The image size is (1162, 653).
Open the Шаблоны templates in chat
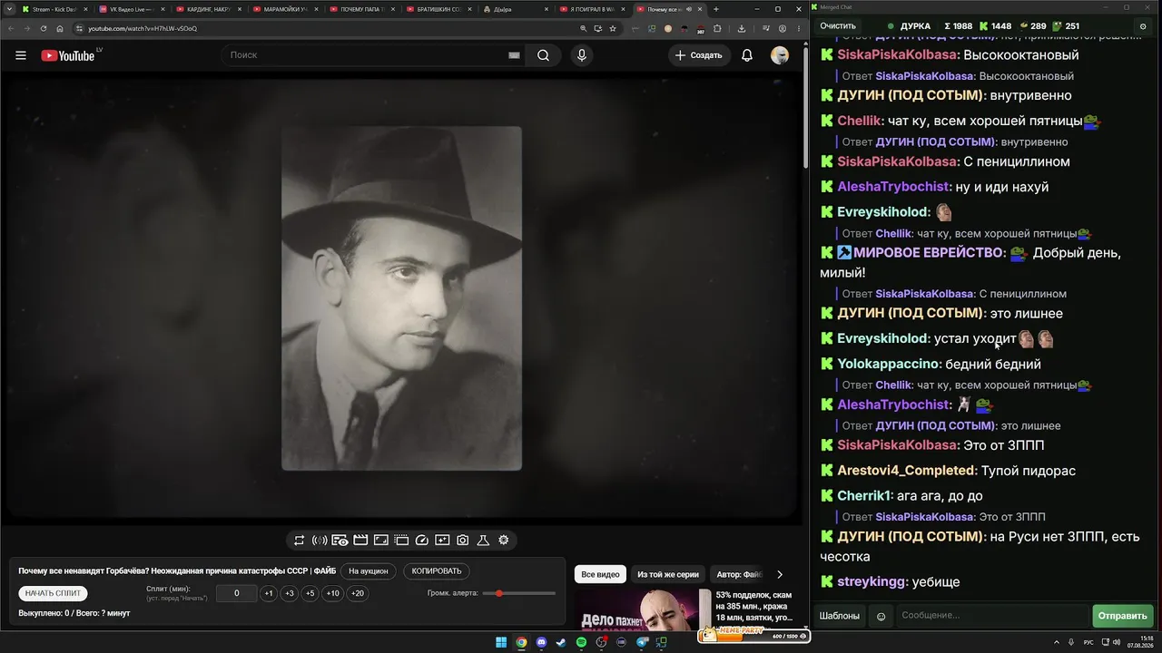click(840, 616)
